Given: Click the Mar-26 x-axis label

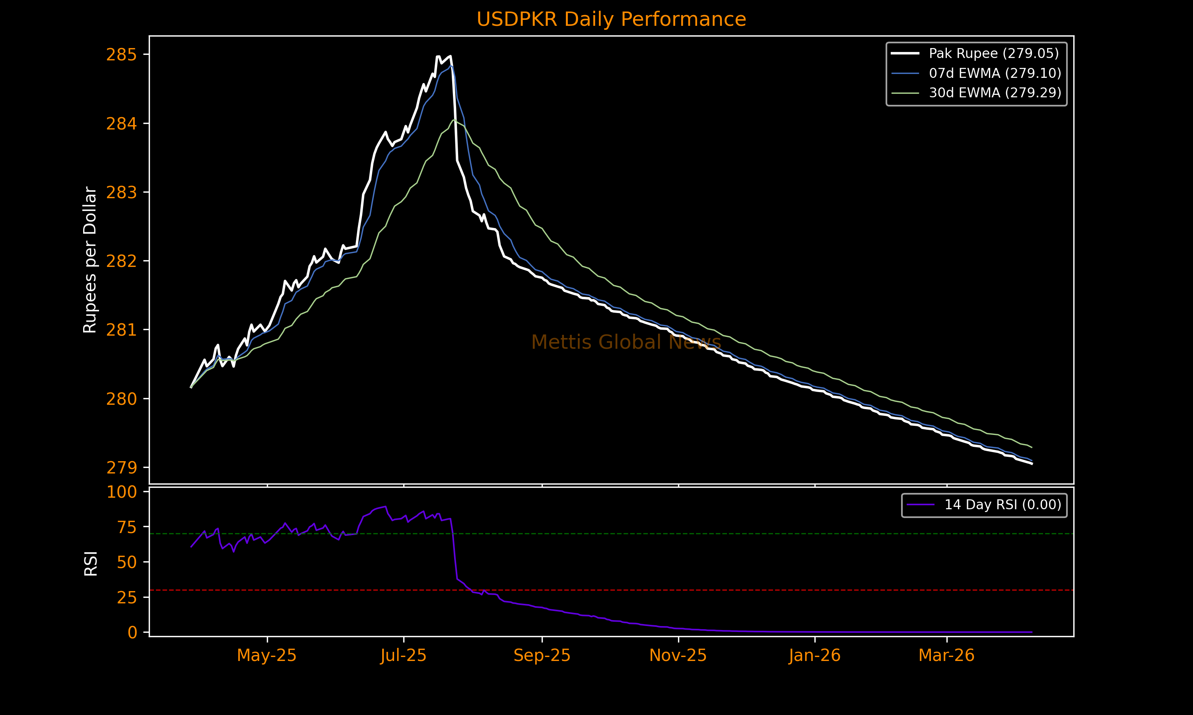Looking at the screenshot, I should [946, 656].
